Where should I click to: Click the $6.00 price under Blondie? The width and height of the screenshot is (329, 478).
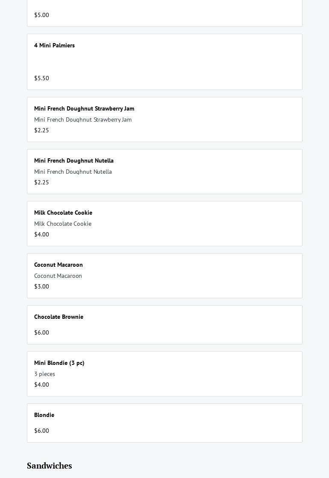point(41,431)
